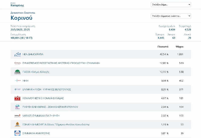201x138 pixels.
Task: Click the Εθνική Δημιουργία logo
Action: tap(17, 125)
